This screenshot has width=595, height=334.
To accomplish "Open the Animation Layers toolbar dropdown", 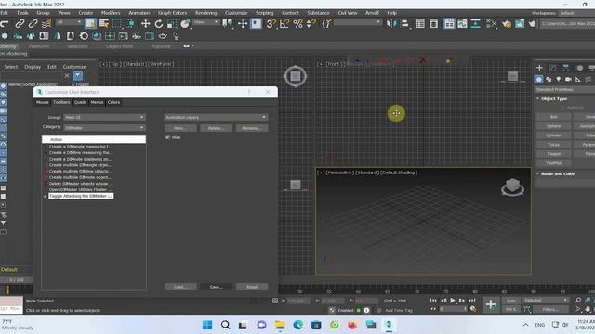I will pyautogui.click(x=216, y=118).
